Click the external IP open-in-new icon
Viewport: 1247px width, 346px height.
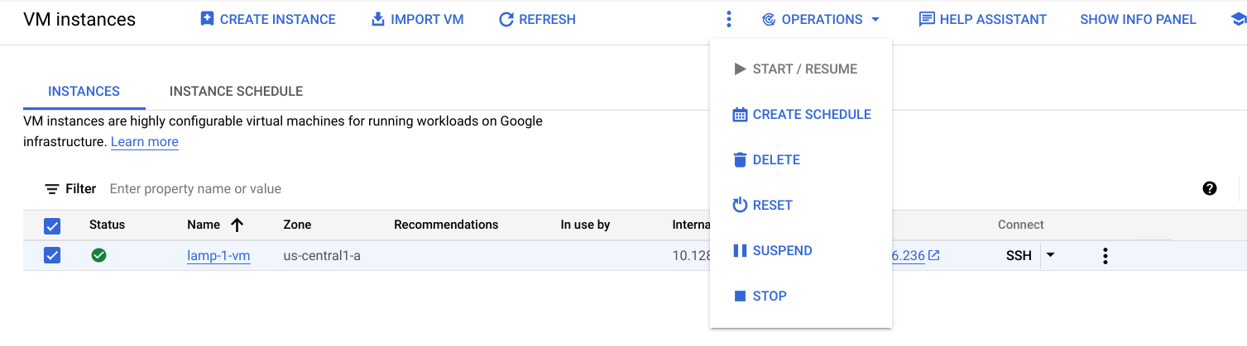coord(933,255)
